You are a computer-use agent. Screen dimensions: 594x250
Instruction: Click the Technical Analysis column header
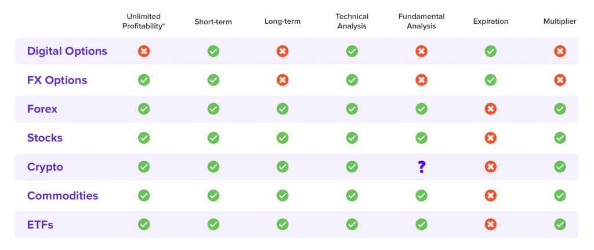pos(352,21)
